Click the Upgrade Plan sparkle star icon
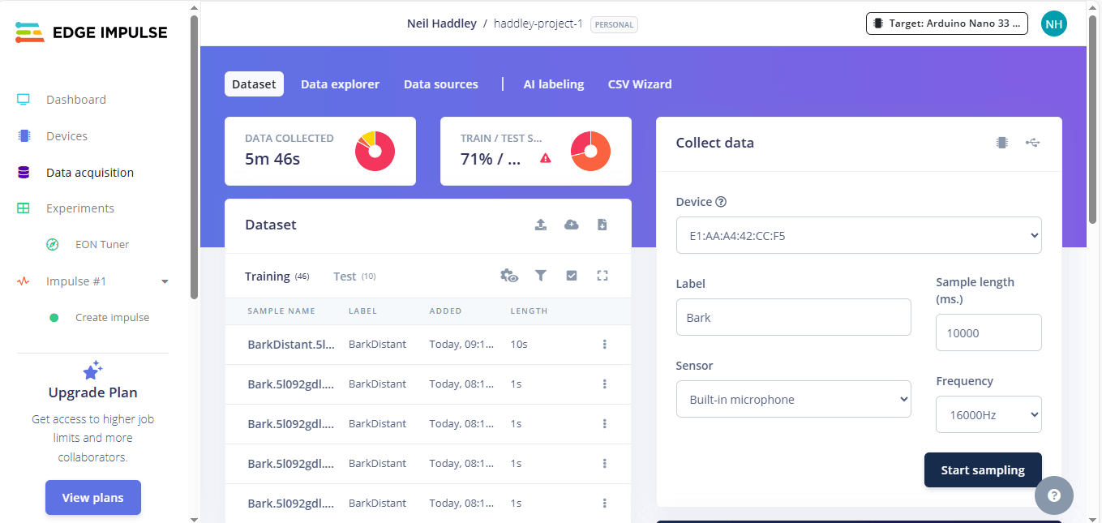This screenshot has width=1102, height=523. click(x=92, y=371)
